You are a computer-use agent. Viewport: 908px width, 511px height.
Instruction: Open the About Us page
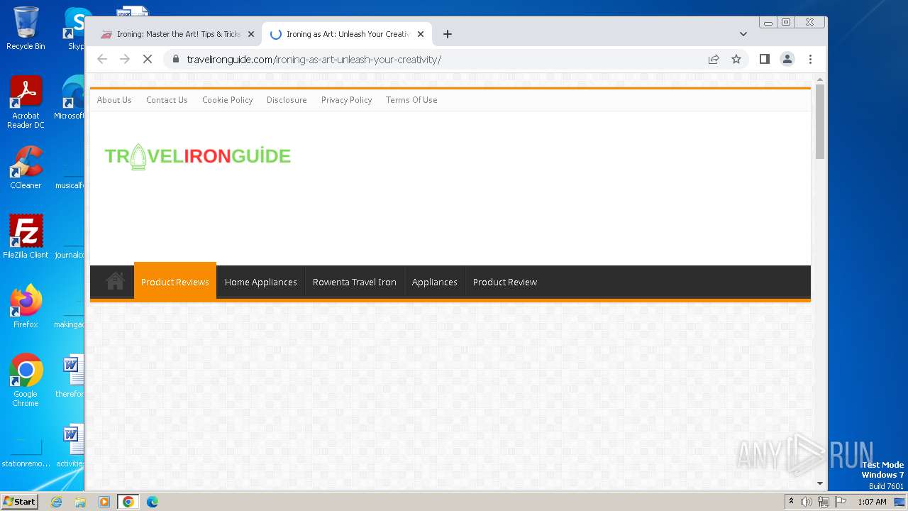tap(114, 100)
